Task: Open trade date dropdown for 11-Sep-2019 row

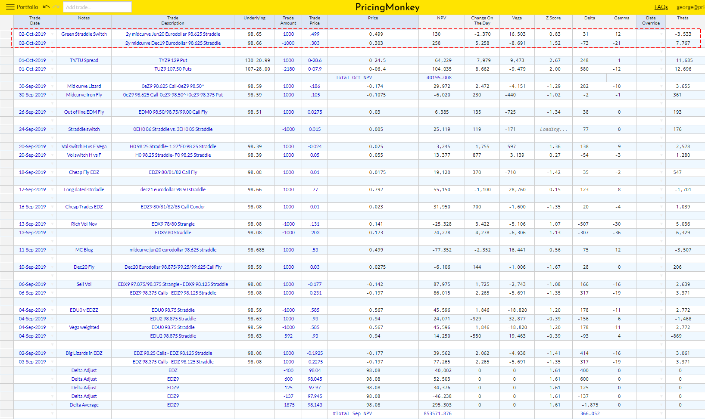Action: [x=53, y=250]
